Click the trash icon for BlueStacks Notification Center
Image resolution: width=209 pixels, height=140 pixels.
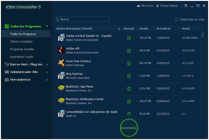point(129,101)
